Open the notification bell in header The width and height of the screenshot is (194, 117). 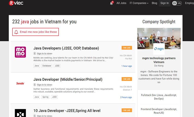[x=112, y=3]
